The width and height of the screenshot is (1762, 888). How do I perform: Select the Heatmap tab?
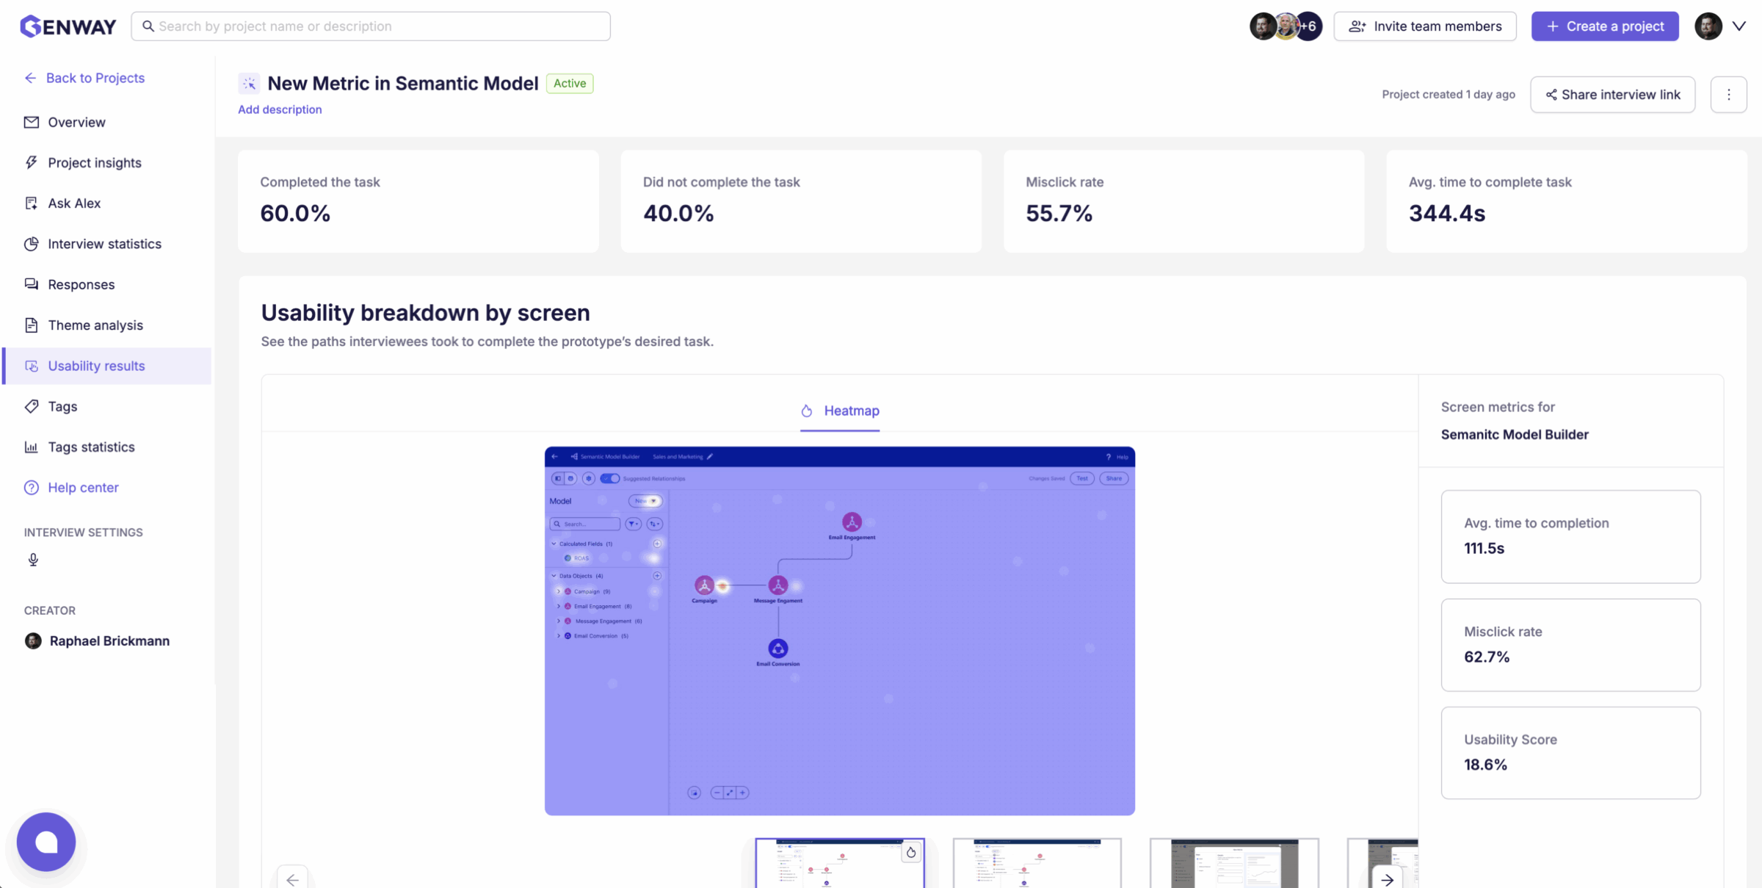(840, 411)
